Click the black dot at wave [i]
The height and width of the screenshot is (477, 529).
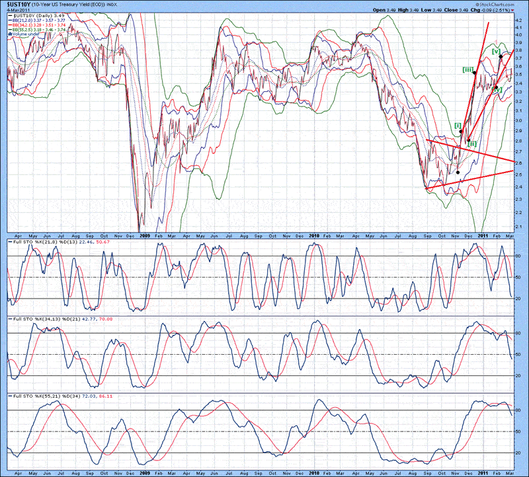tap(461, 132)
